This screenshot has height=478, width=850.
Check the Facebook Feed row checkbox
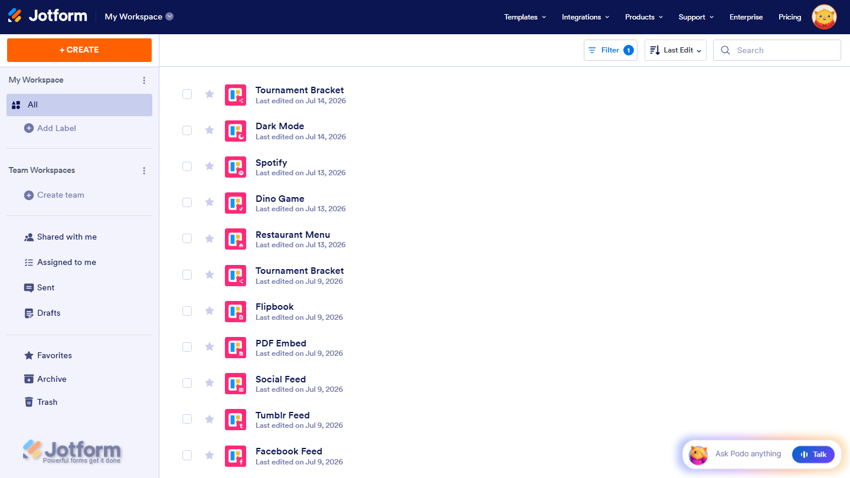pos(187,455)
